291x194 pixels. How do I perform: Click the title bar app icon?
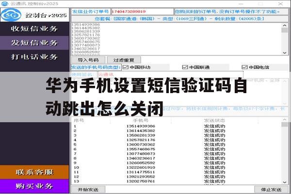coord(5,3)
